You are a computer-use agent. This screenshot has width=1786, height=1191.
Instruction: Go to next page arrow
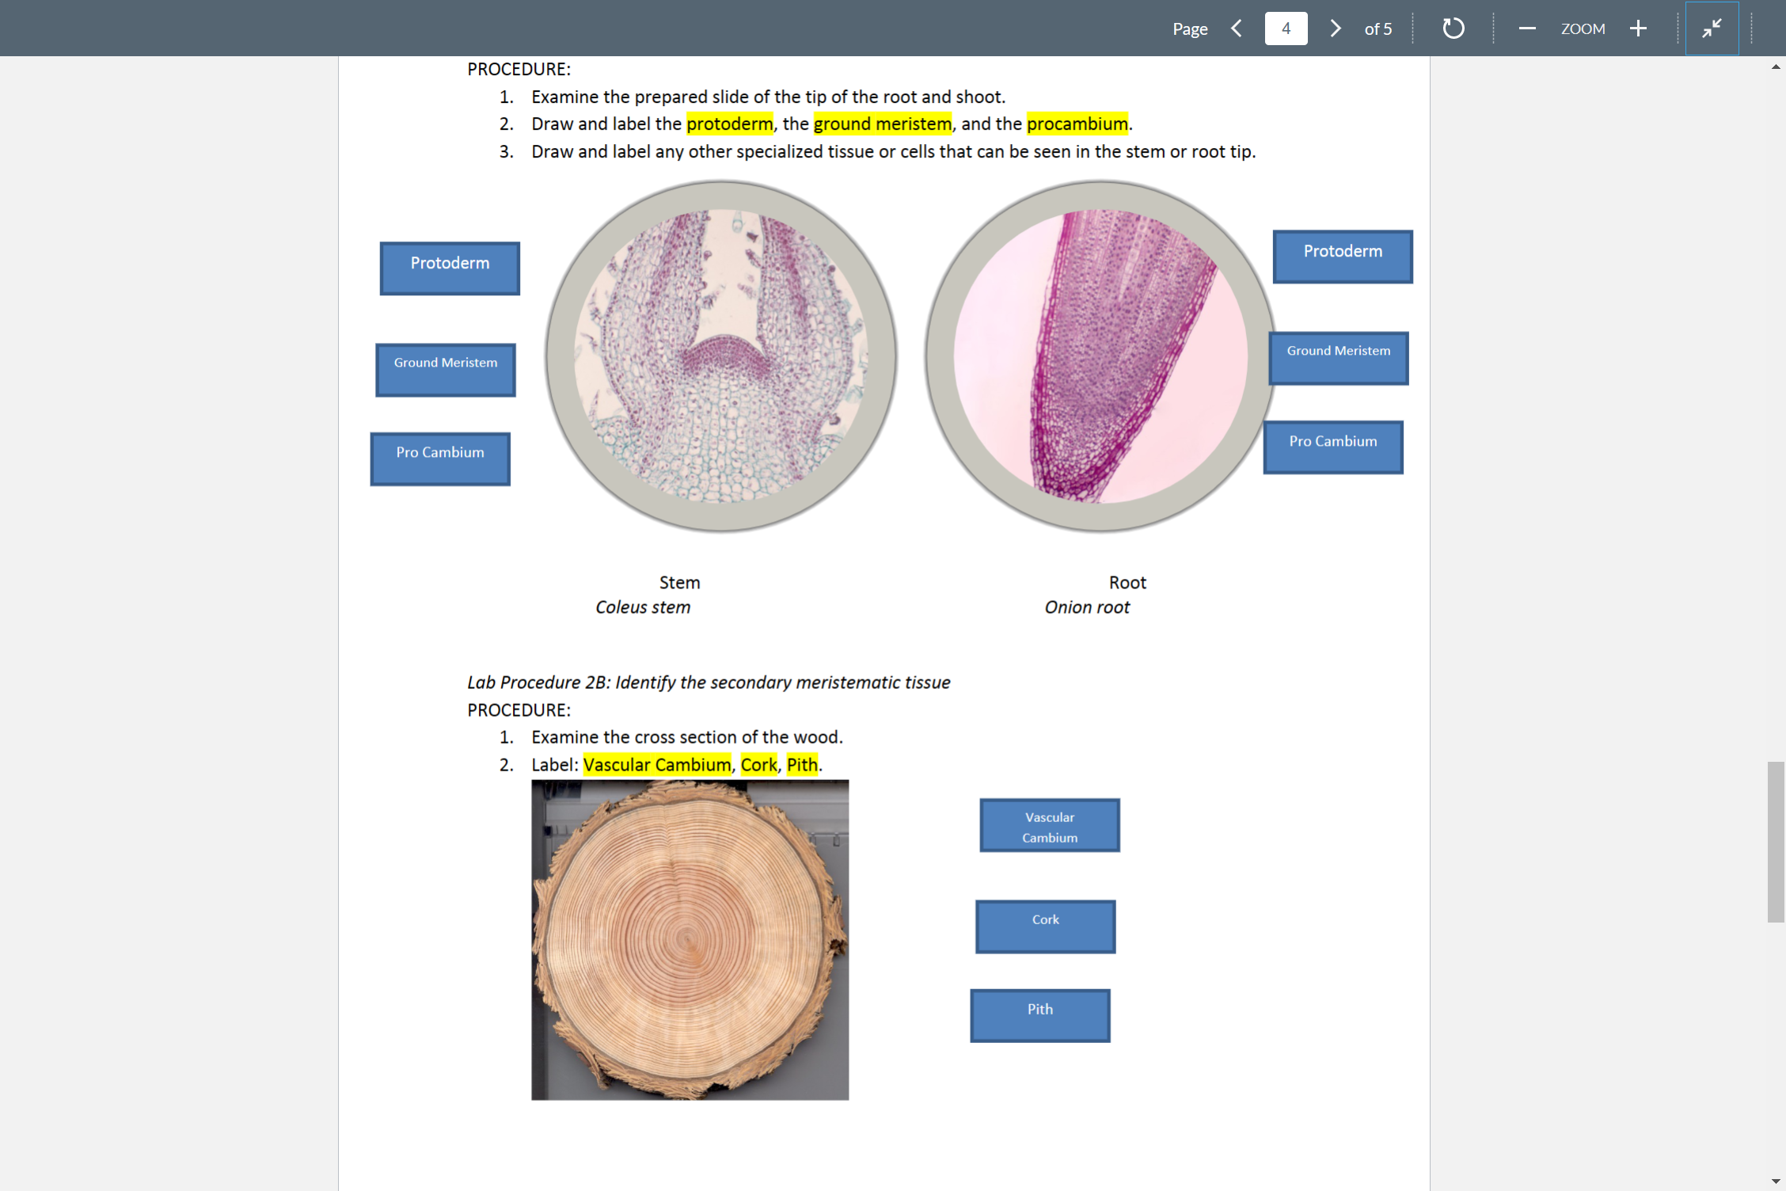point(1336,29)
